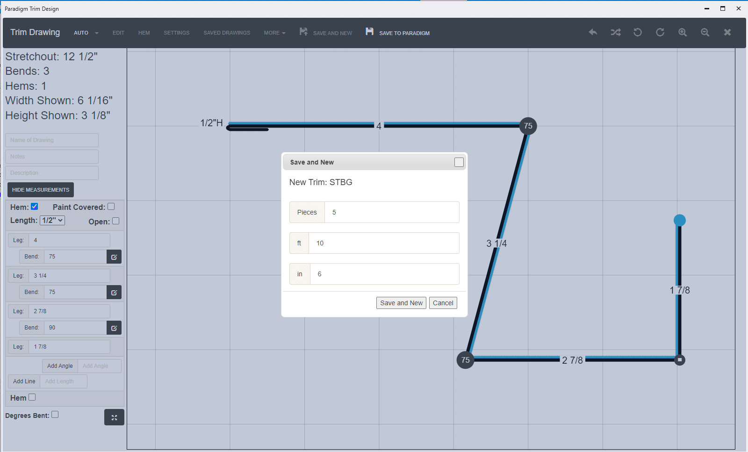The image size is (748, 452).
Task: Click the 2 7/8 measurement label on drawing
Action: point(572,360)
